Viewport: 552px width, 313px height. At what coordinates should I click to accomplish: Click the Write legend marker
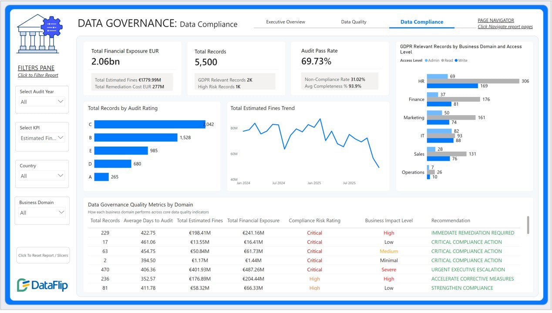(456, 60)
